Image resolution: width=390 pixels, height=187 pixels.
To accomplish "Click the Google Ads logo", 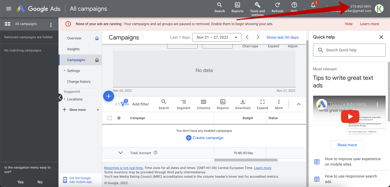I will pyautogui.click(x=38, y=9).
